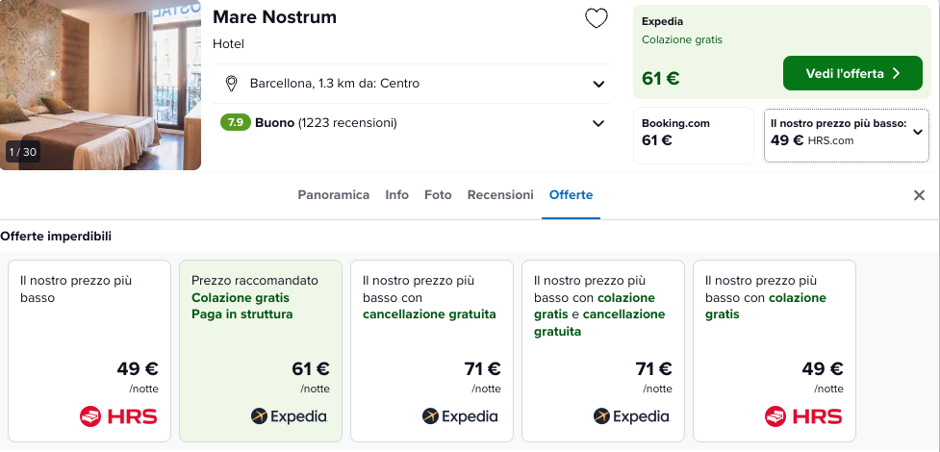Screen dimensions: 940x452
Task: Click the Vedi l'offerta button
Action: point(852,73)
